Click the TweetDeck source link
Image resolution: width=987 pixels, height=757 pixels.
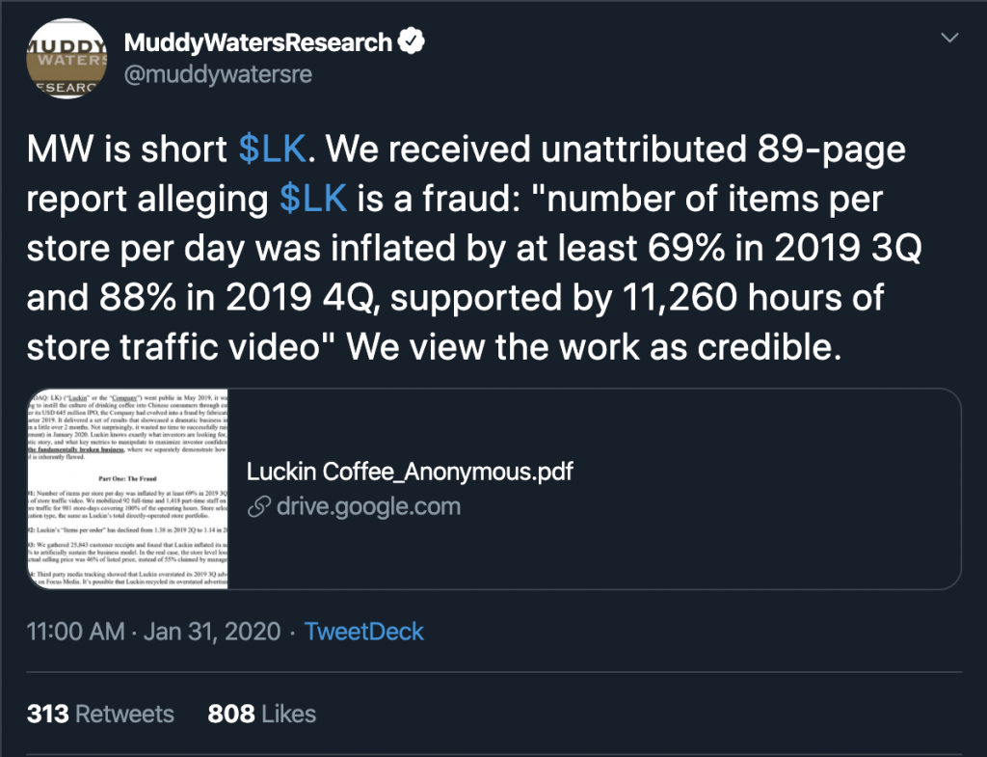[x=363, y=633]
